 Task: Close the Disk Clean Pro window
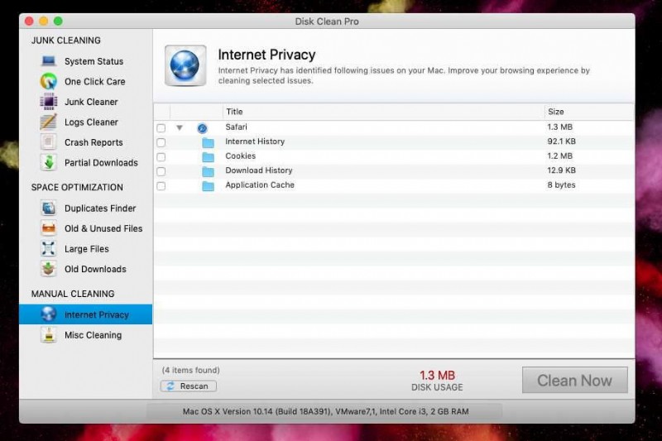[x=29, y=22]
